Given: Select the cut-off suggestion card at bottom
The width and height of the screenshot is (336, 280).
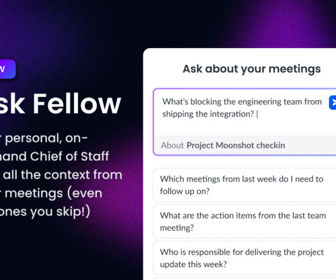Looking at the screenshot, I should click(x=245, y=279).
